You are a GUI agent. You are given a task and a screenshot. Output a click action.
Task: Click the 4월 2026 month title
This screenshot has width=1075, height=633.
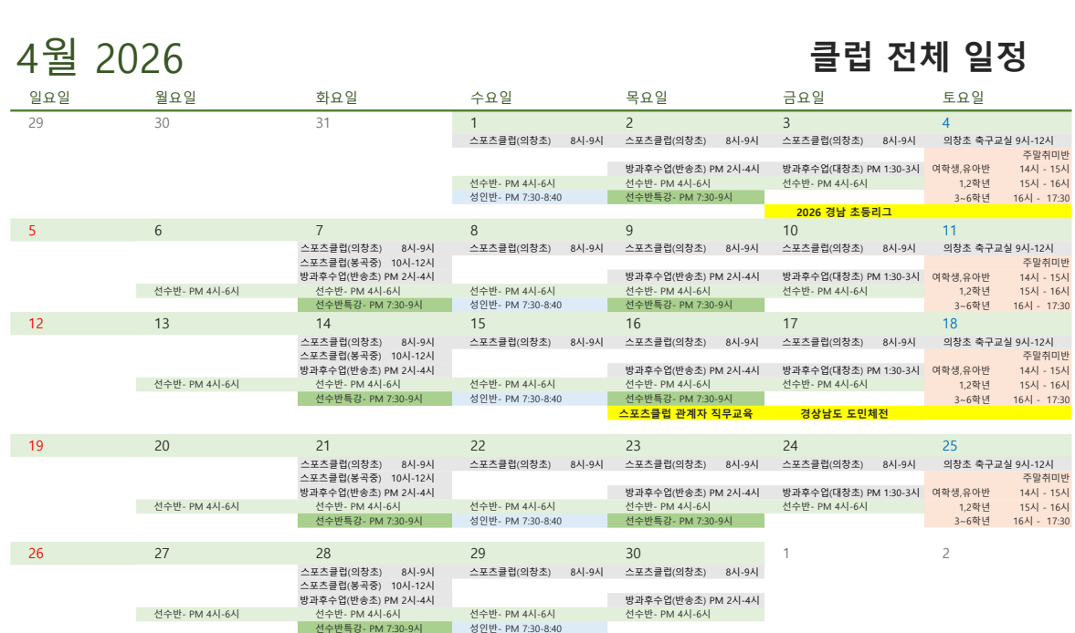[100, 59]
